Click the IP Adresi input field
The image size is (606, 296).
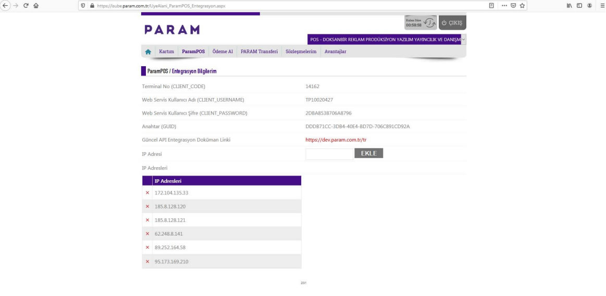(329, 154)
